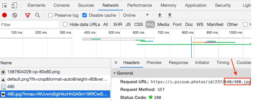Check Hide data URLs
Screen dimensions: 253x106
(65, 24)
